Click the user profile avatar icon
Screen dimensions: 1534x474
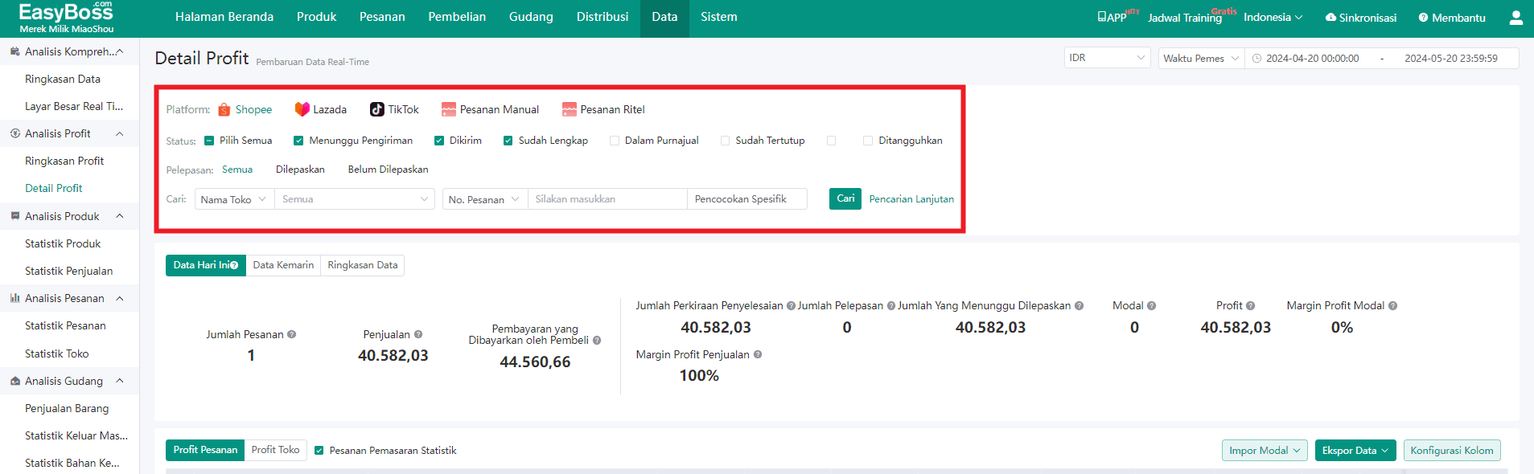tap(1515, 18)
